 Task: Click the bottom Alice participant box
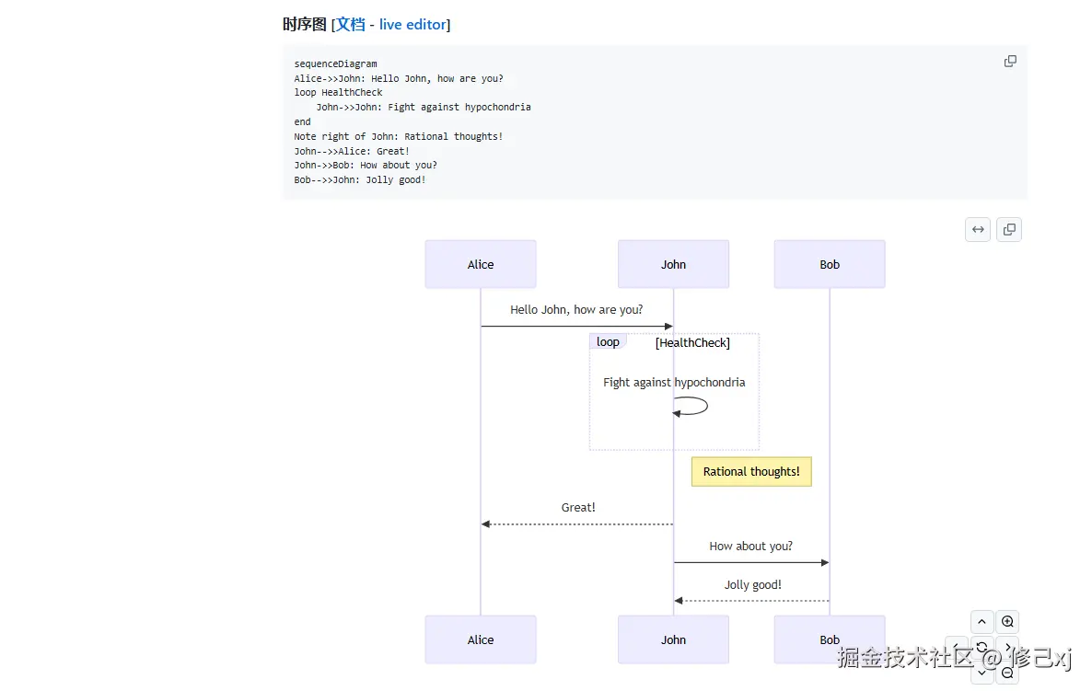[481, 639]
